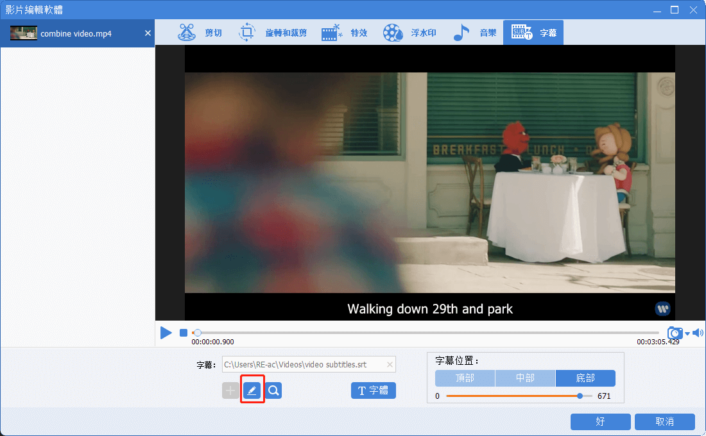Close the combine video.mp4 file tab
Viewport: 706px width, 436px height.
tap(148, 33)
